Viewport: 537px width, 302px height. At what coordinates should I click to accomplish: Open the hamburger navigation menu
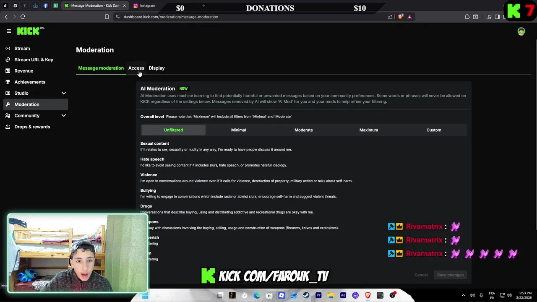point(9,31)
